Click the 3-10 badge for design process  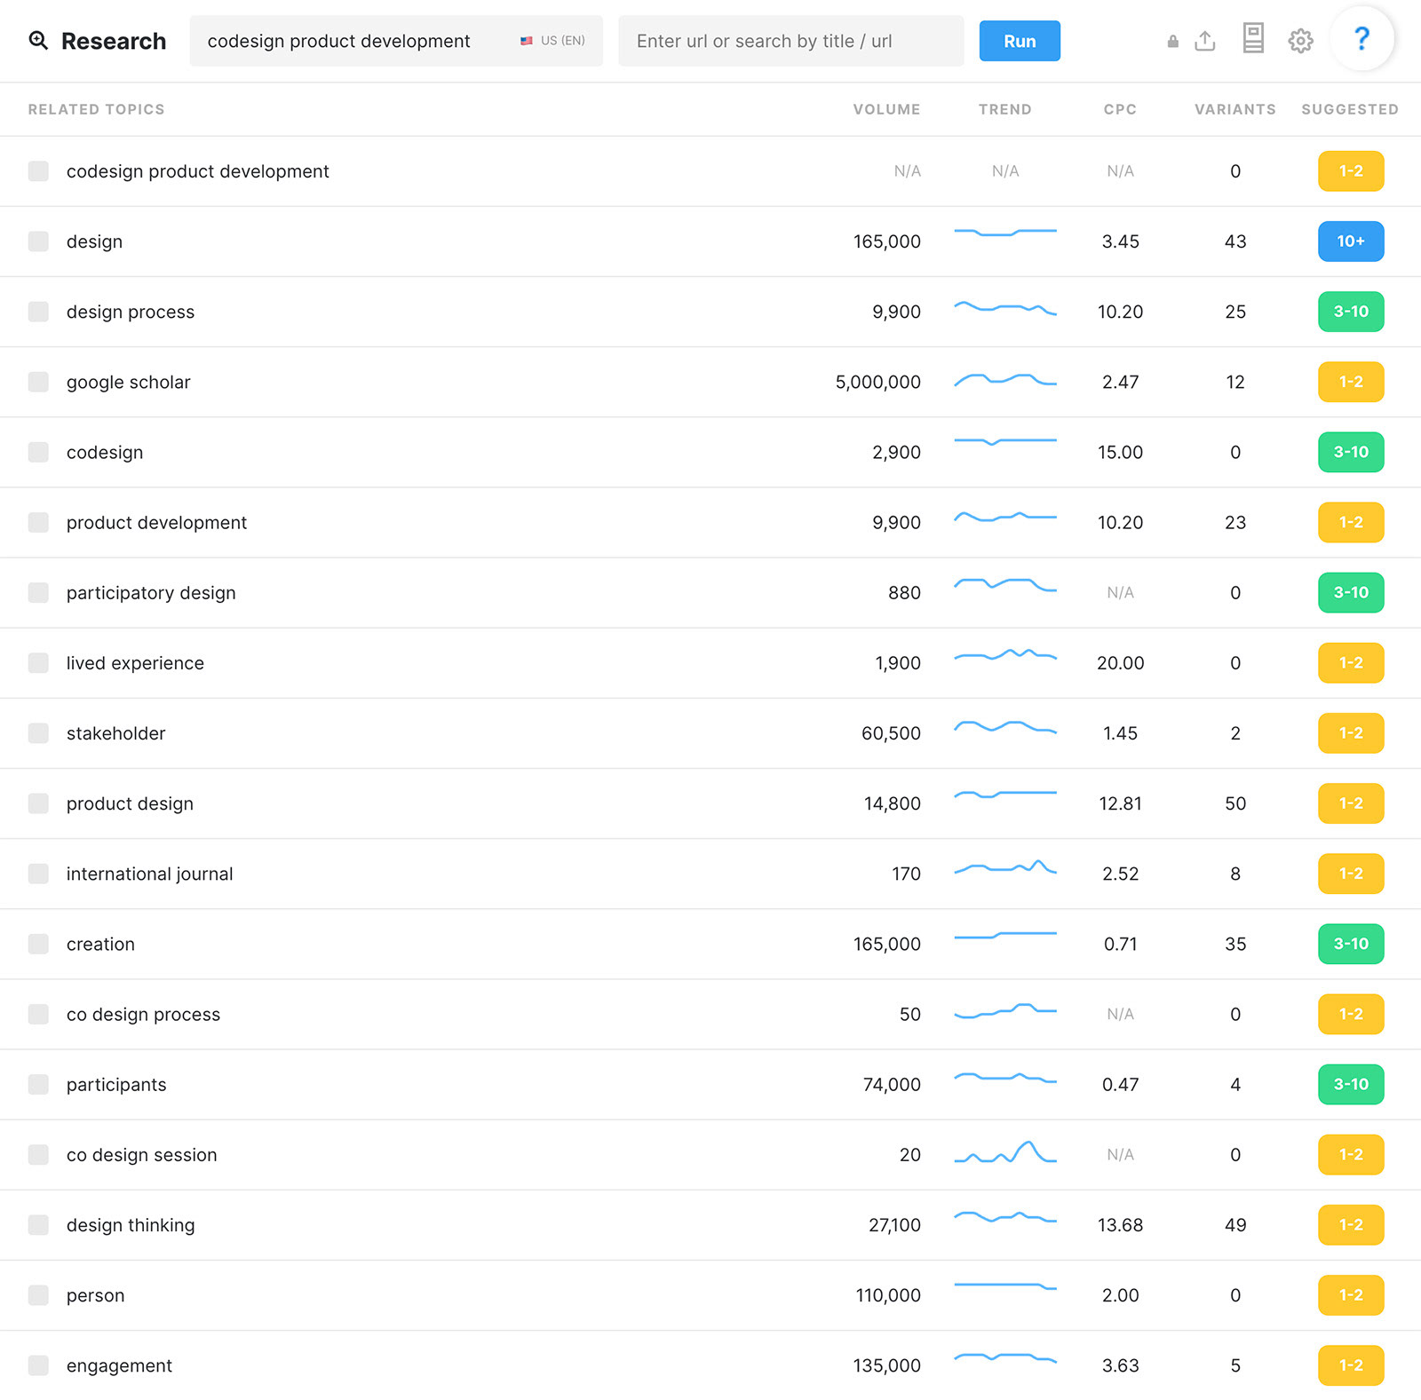click(x=1351, y=311)
